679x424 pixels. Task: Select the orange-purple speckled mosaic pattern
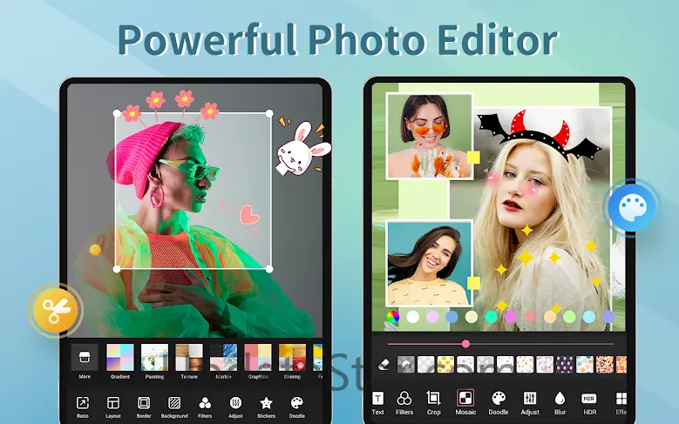tap(605, 364)
